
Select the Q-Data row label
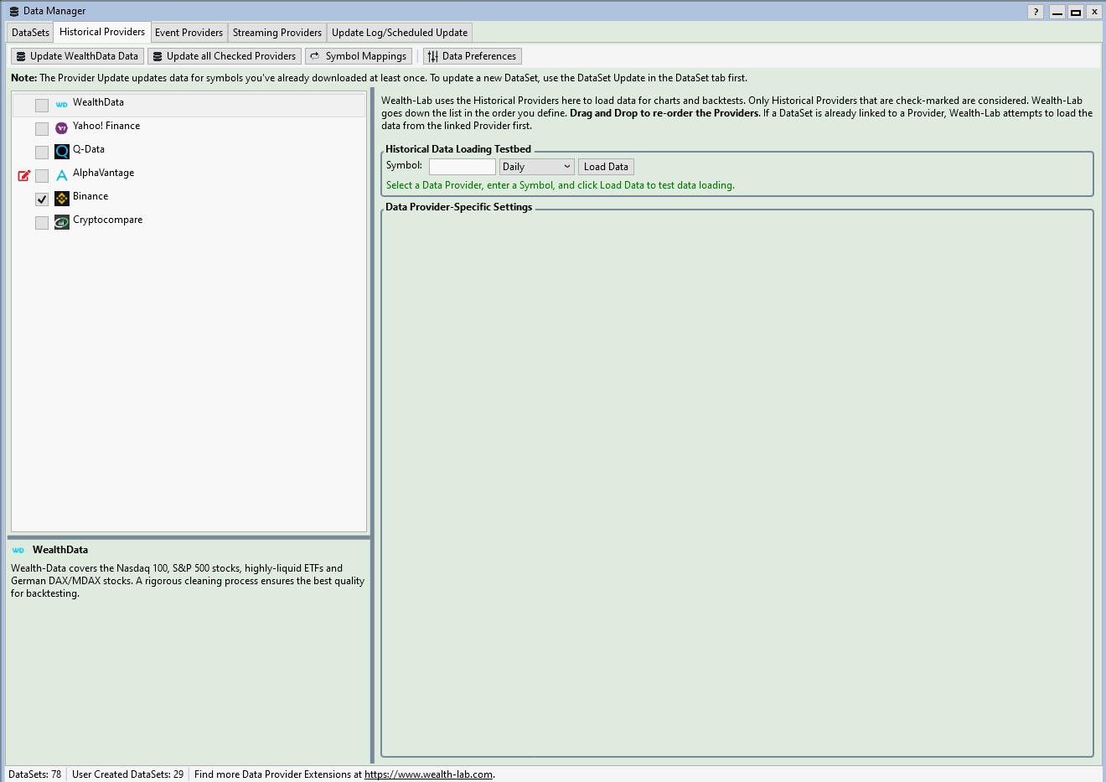click(x=89, y=149)
